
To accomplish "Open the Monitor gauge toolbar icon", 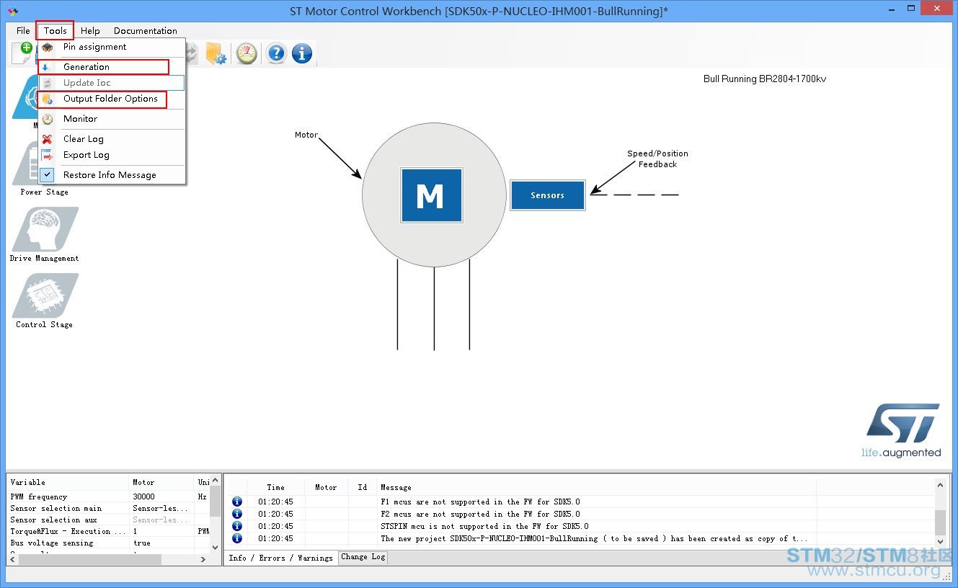I will tap(247, 53).
